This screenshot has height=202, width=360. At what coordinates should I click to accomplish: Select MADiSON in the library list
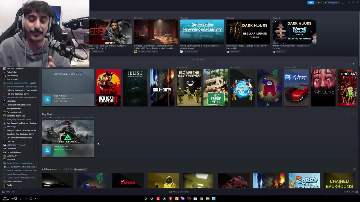[11, 160]
